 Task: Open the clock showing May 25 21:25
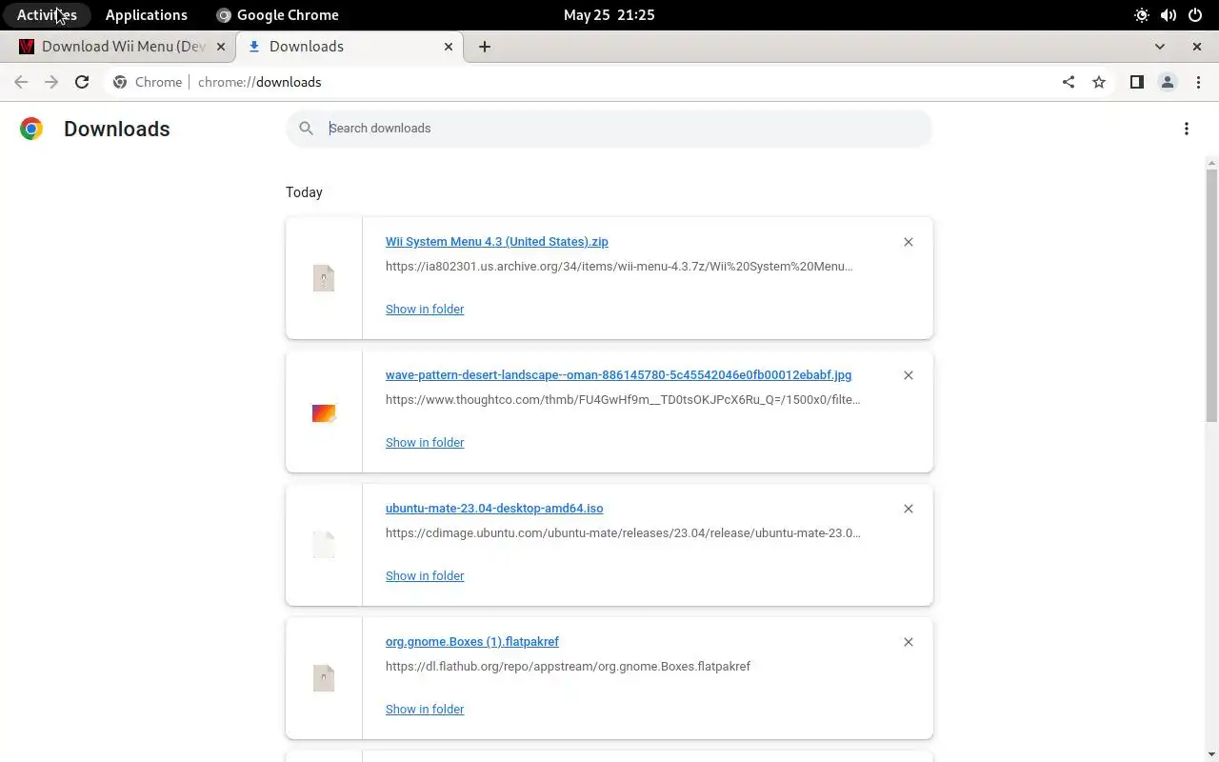click(x=609, y=15)
